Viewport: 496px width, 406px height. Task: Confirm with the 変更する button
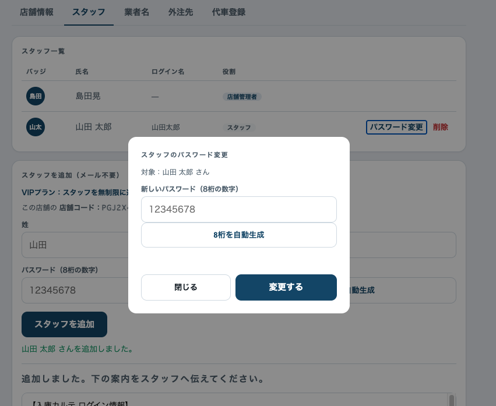point(286,287)
